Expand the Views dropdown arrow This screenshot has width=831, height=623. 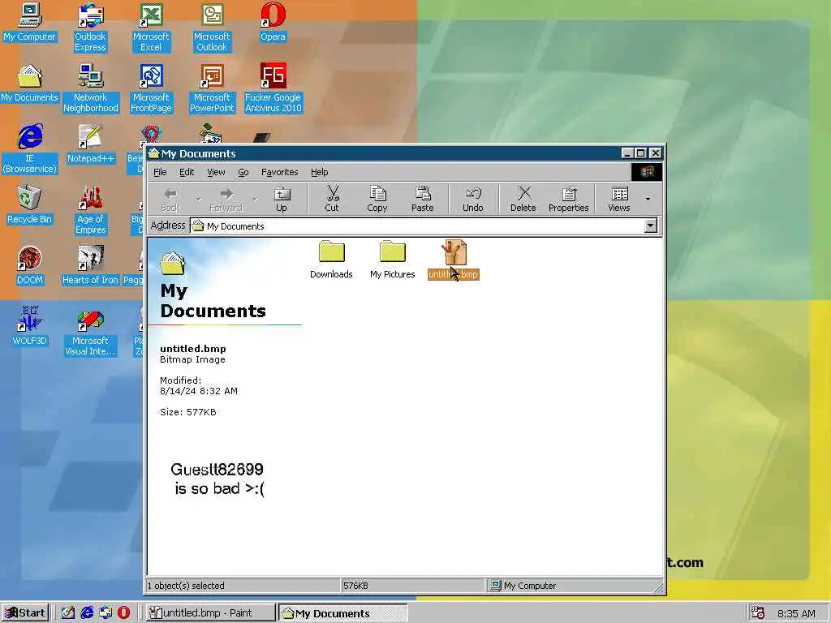pos(648,199)
